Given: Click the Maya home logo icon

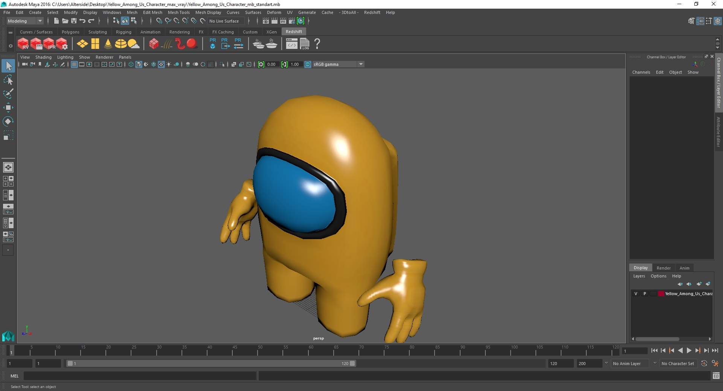Looking at the screenshot, I should point(8,336).
